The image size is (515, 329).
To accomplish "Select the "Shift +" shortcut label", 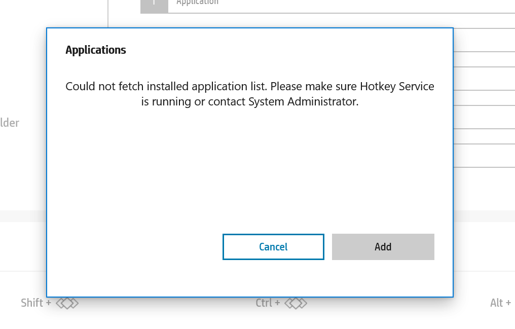I will coord(35,303).
